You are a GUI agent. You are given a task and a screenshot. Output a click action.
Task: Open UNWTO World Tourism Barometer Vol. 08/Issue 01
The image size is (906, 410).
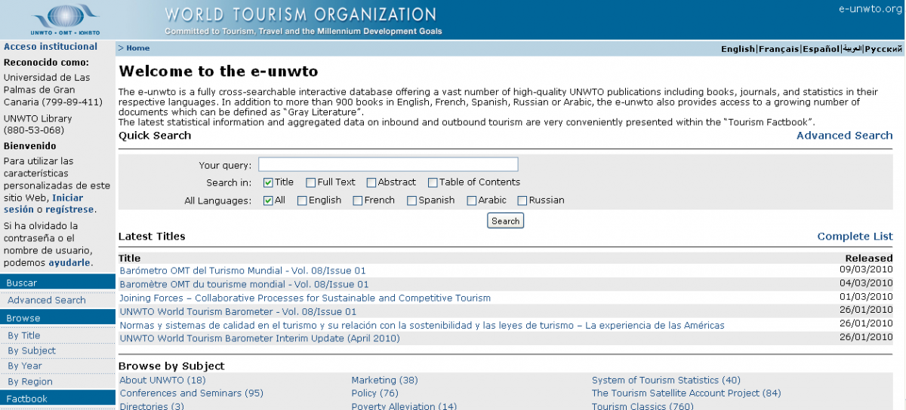point(238,311)
